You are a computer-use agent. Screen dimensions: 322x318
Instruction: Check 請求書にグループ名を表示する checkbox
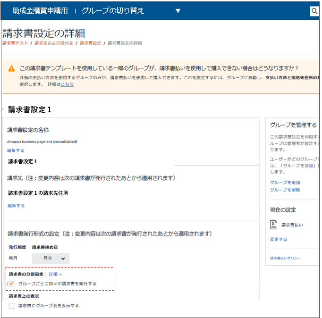click(11, 306)
